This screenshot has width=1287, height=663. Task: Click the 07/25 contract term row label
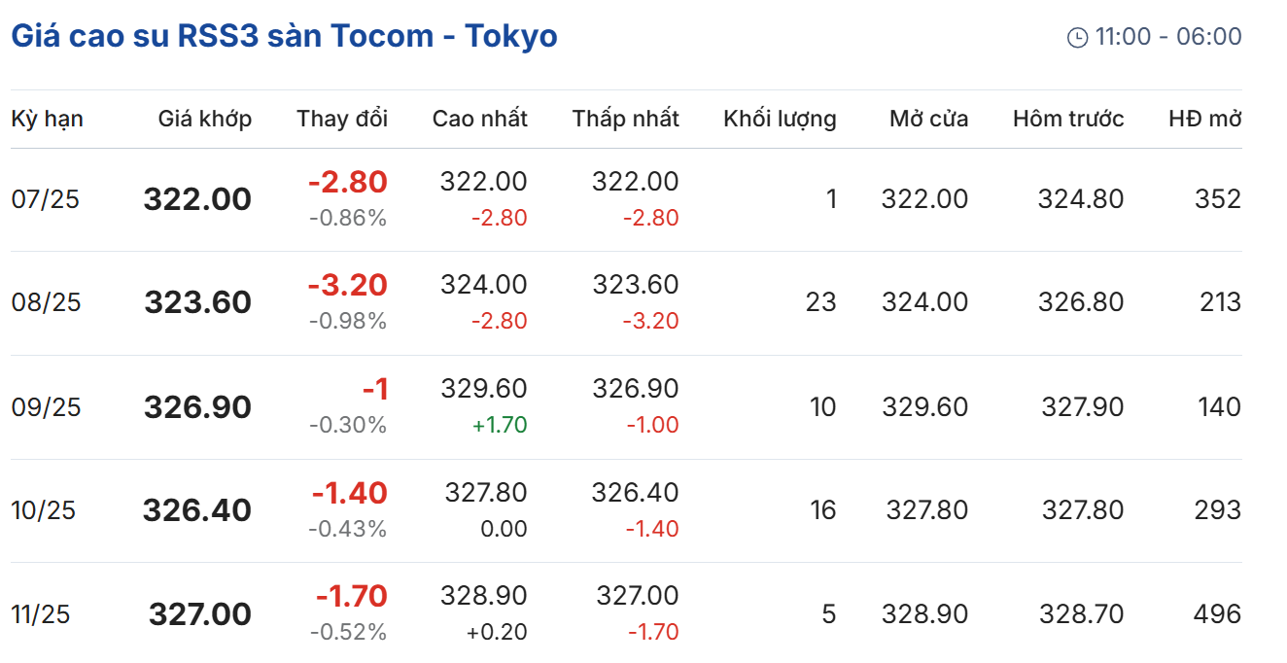click(x=46, y=199)
